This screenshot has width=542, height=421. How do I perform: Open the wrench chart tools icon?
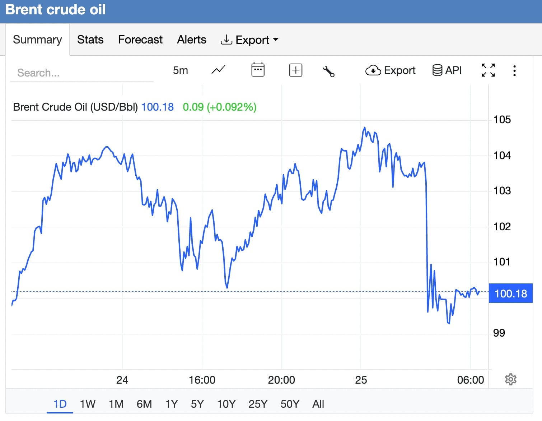[328, 71]
